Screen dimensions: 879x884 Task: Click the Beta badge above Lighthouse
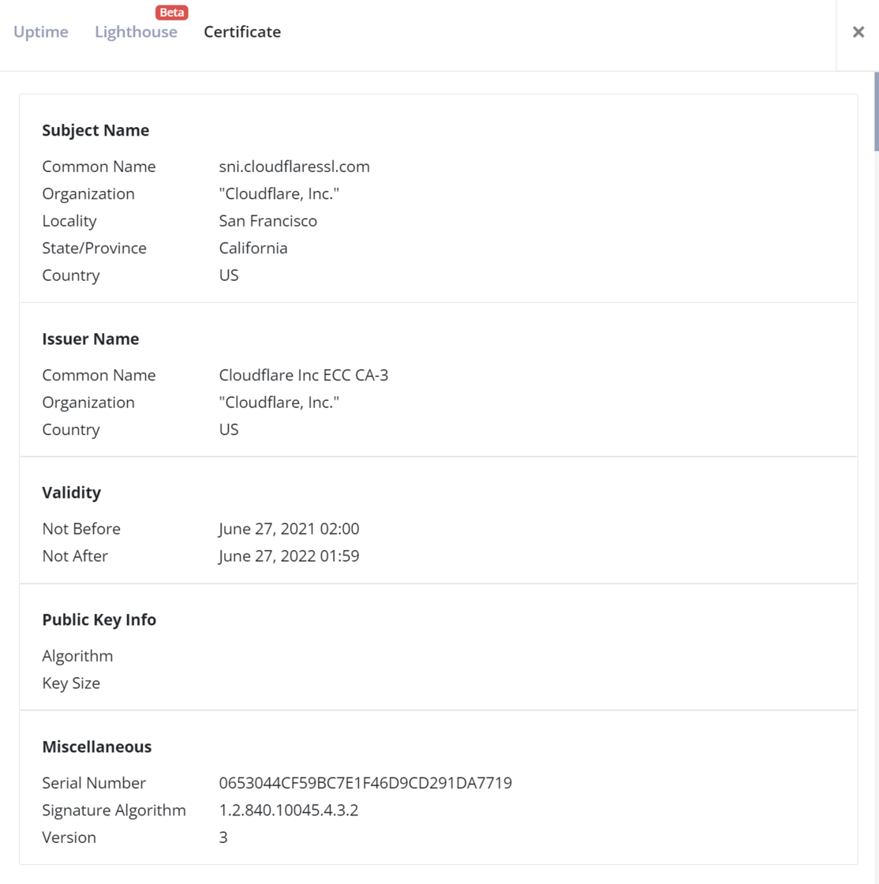click(172, 13)
